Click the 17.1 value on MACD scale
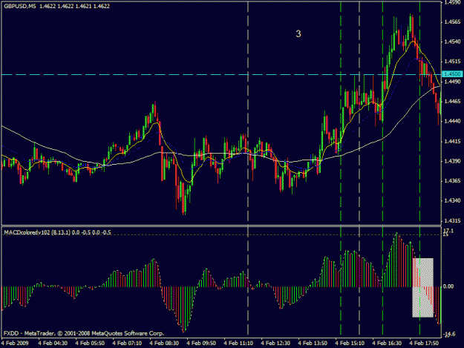The width and height of the screenshot is (464, 348). (448, 231)
